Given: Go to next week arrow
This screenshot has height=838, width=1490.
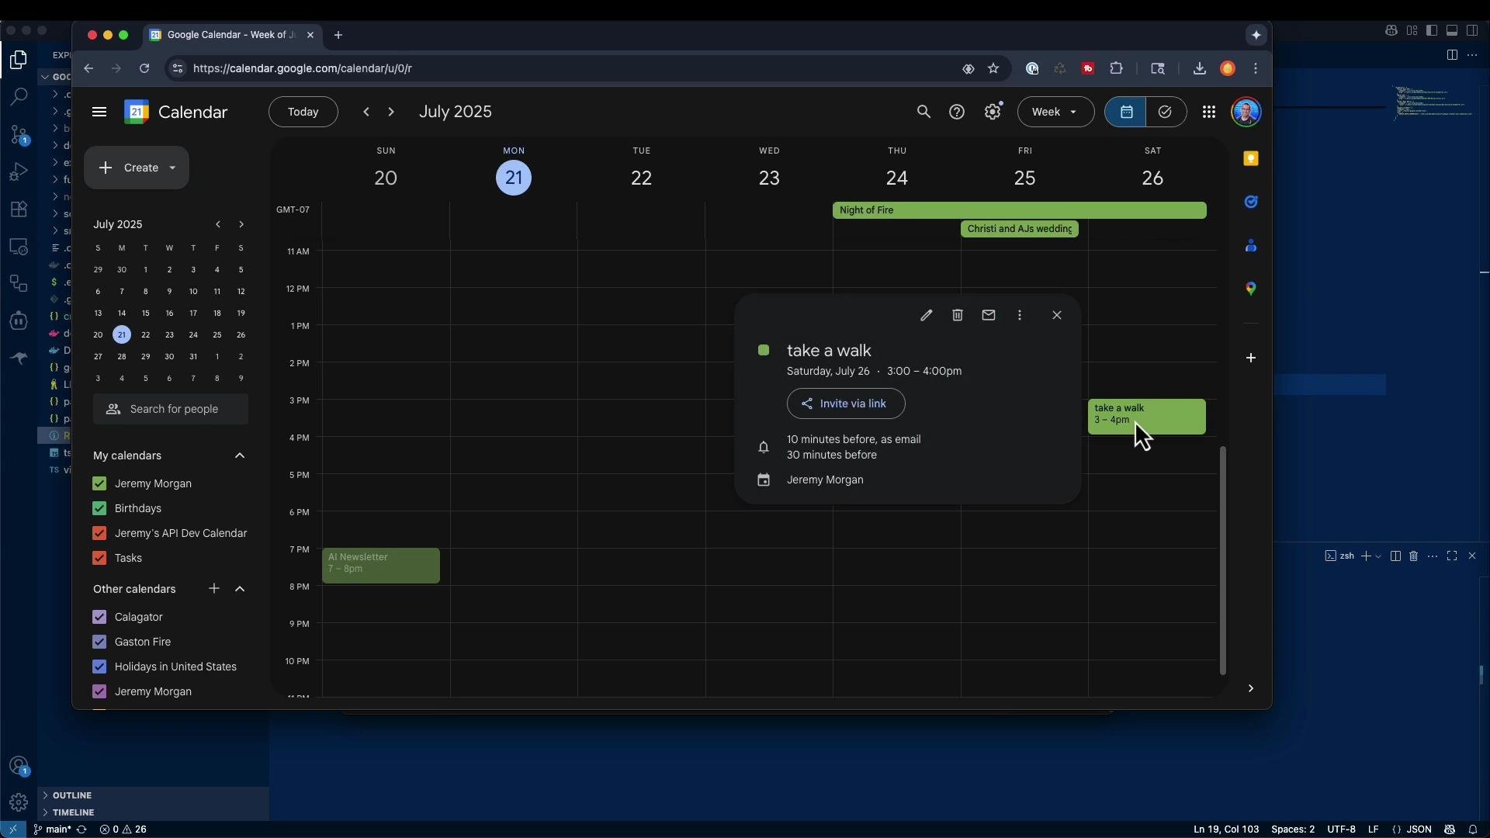Looking at the screenshot, I should (x=391, y=112).
